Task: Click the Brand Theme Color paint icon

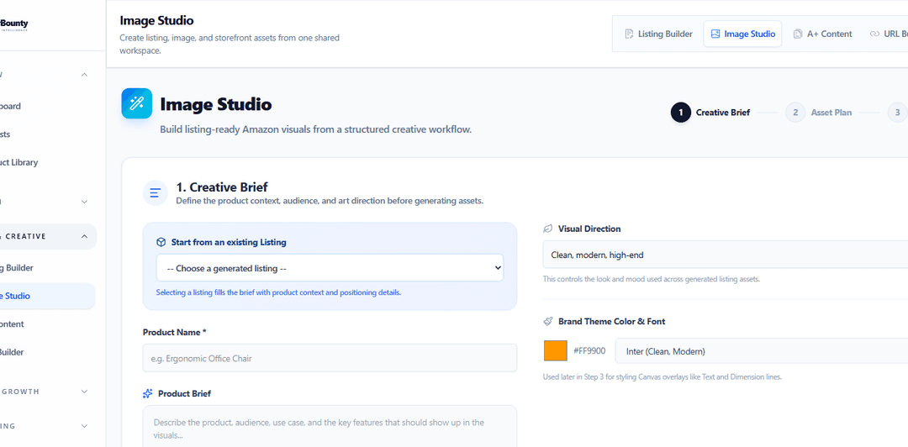Action: [548, 321]
